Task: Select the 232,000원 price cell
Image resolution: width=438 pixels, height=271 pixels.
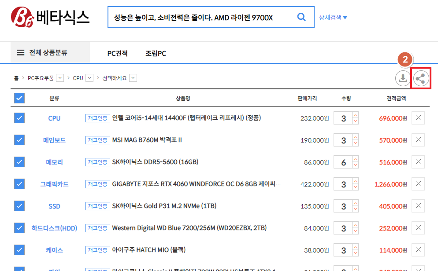Action: pyautogui.click(x=315, y=118)
